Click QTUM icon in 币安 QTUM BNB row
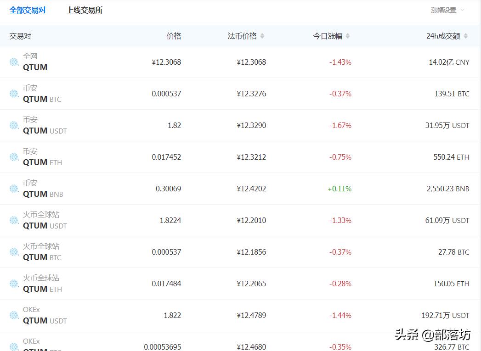Screen dimensions: 481x351 [14, 189]
